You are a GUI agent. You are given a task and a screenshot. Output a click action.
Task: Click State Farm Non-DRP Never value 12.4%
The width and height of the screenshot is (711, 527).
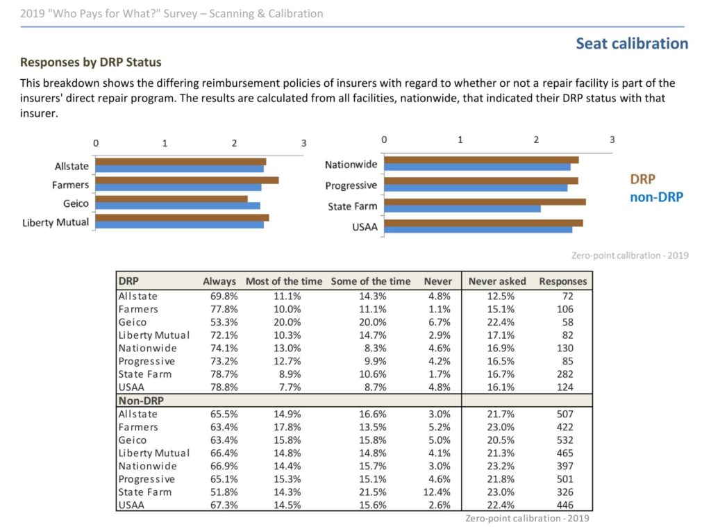point(437,492)
